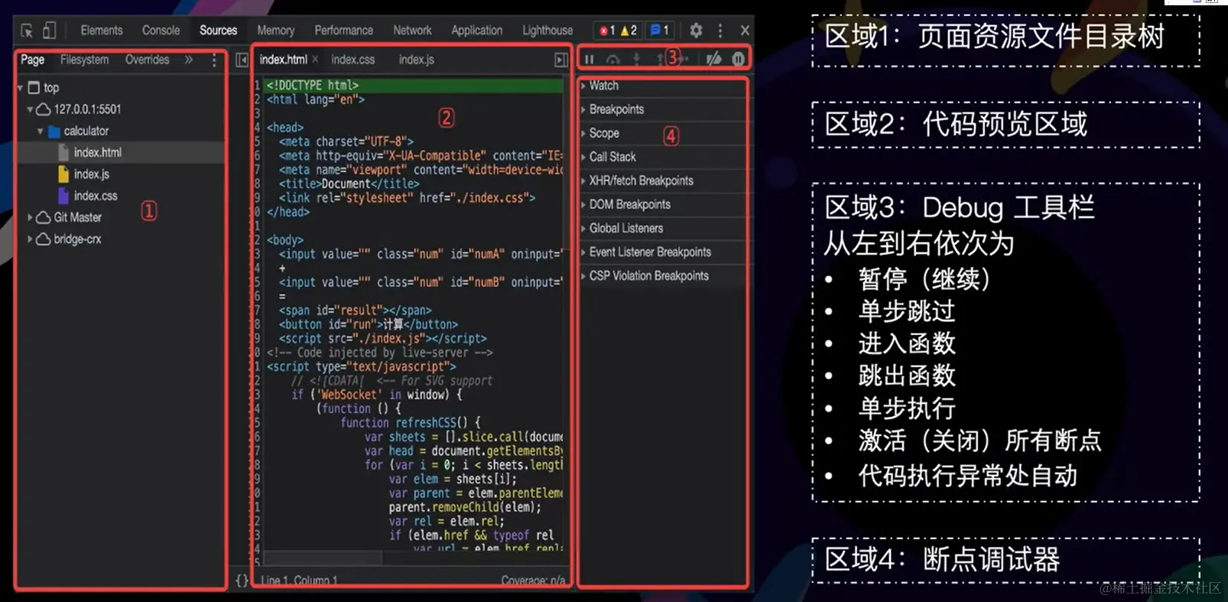Click the Step into function icon
Viewport: 1228px width, 602px height.
tap(636, 59)
